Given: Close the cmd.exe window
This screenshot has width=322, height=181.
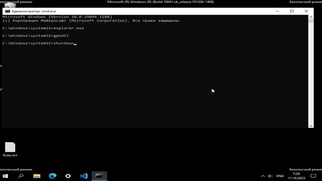Looking at the screenshot, I should click(x=306, y=11).
